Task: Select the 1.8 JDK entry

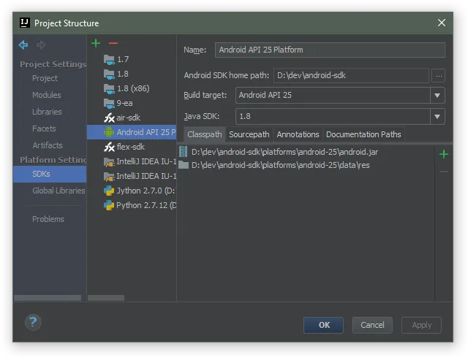Action: (132, 74)
